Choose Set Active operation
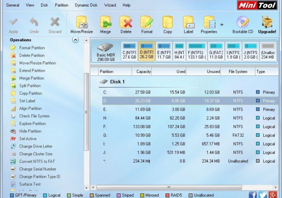This screenshot has height=198, width=282. 28,139
